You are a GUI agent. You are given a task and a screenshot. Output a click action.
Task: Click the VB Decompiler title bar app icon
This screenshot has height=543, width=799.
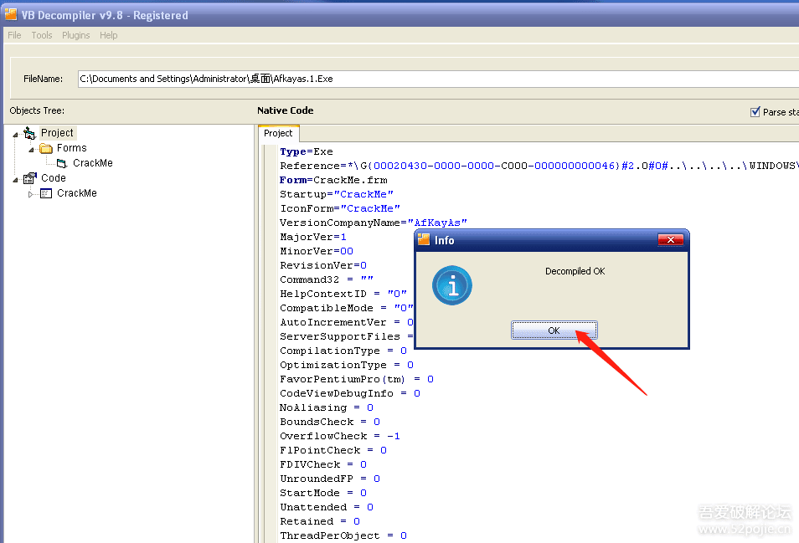click(x=11, y=14)
